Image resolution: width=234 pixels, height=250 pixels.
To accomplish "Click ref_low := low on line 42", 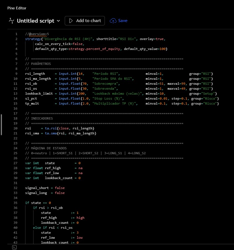I will 62,238.
